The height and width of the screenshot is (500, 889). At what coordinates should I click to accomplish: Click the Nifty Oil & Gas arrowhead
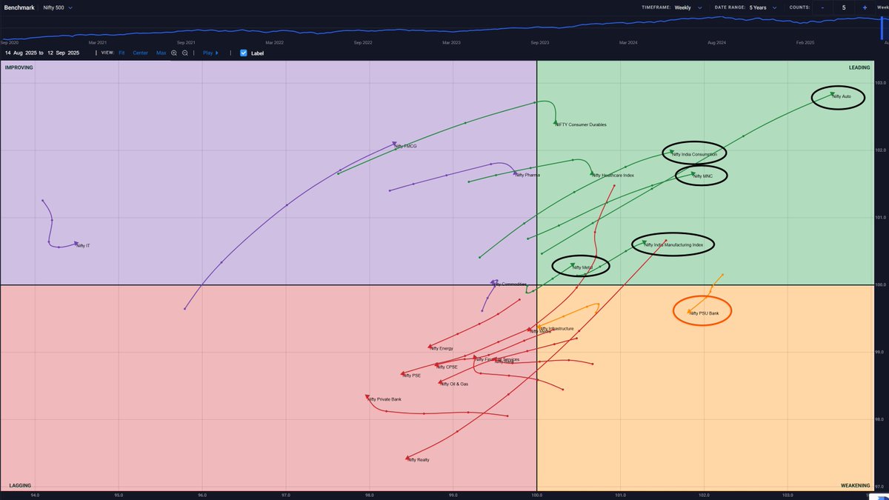441,383
